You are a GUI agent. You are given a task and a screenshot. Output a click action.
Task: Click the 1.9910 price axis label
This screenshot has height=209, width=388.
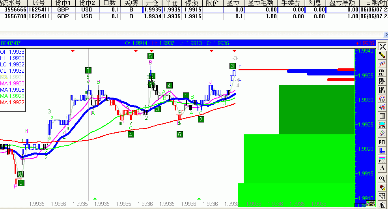point(365,198)
